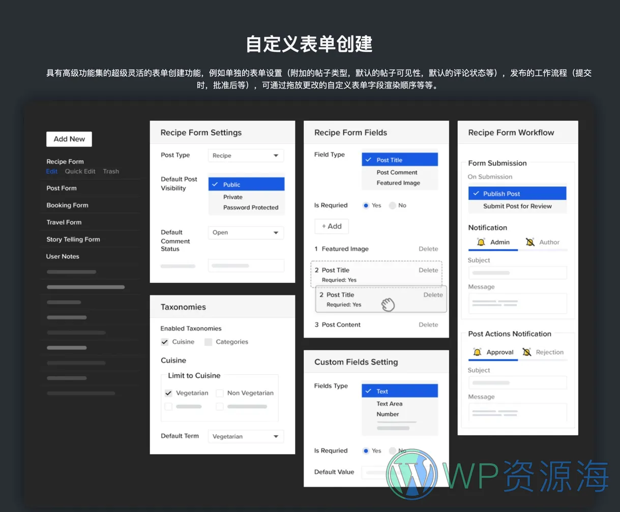Click the Subject input field under Notification

[x=517, y=273]
